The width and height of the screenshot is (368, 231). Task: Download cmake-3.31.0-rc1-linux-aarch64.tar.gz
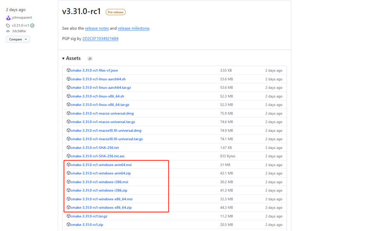(101, 88)
